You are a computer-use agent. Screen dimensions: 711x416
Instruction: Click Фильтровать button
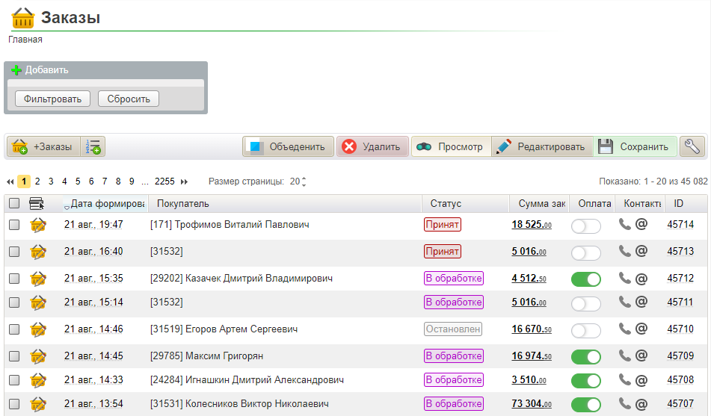pos(52,99)
